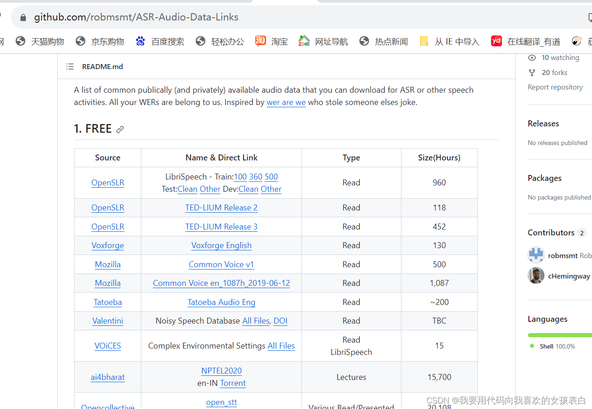Open the 轻松办公 bookmark

coord(220,41)
